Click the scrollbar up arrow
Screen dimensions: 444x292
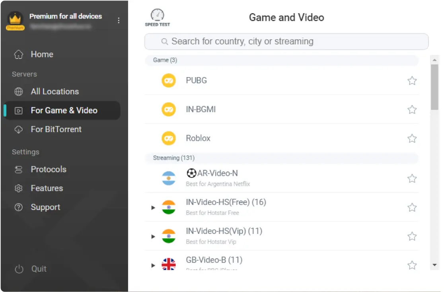point(434,60)
